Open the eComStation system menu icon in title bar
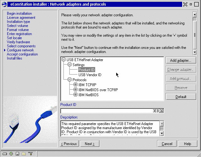 click(x=4, y=4)
